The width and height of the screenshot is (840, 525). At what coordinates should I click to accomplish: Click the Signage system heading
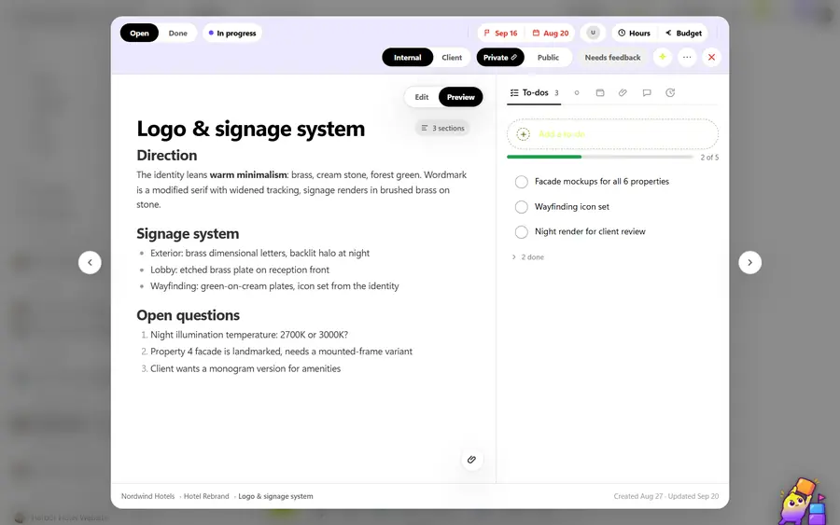188,234
